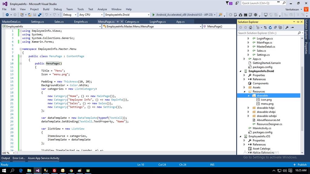Open Azure App Service Activity tab

coord(44,158)
